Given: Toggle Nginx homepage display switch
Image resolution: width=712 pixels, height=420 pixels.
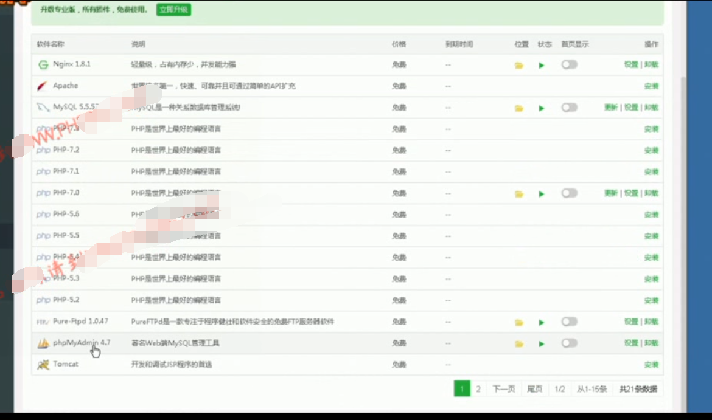Looking at the screenshot, I should pyautogui.click(x=569, y=64).
